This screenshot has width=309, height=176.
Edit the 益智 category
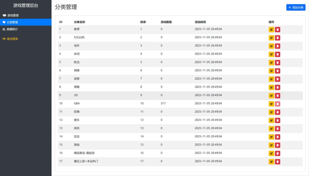point(272,79)
